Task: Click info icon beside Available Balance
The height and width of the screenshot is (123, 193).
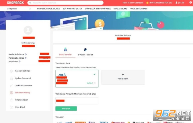Action: click(26, 54)
